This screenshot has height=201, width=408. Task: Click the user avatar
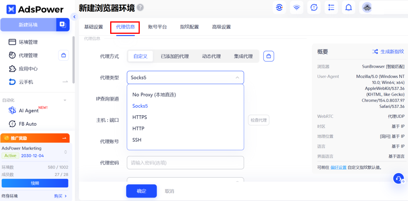point(367,7)
